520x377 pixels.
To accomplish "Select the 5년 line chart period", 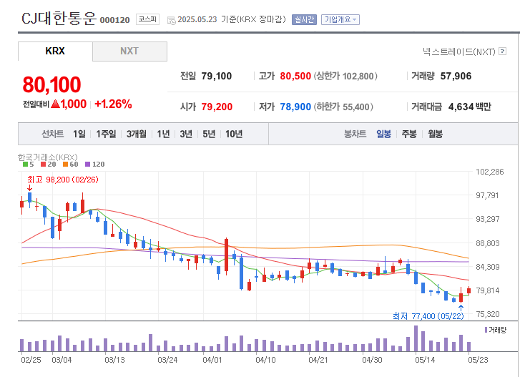I will tap(209, 134).
